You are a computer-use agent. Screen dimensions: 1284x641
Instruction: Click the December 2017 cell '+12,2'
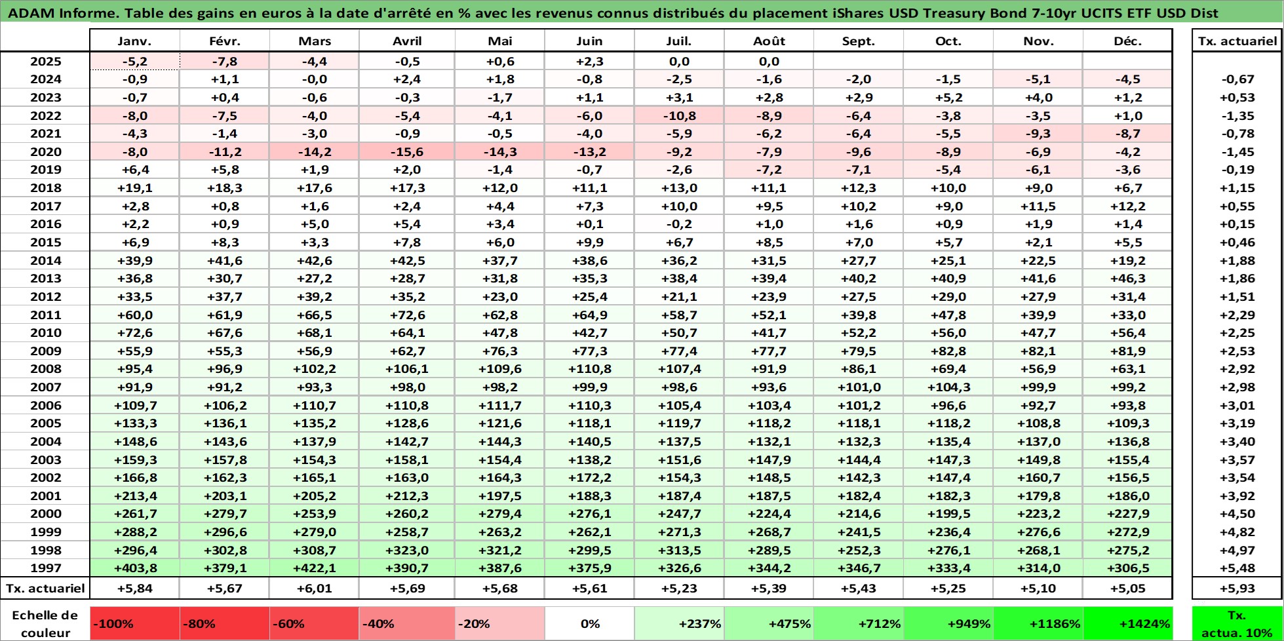(x=1127, y=206)
